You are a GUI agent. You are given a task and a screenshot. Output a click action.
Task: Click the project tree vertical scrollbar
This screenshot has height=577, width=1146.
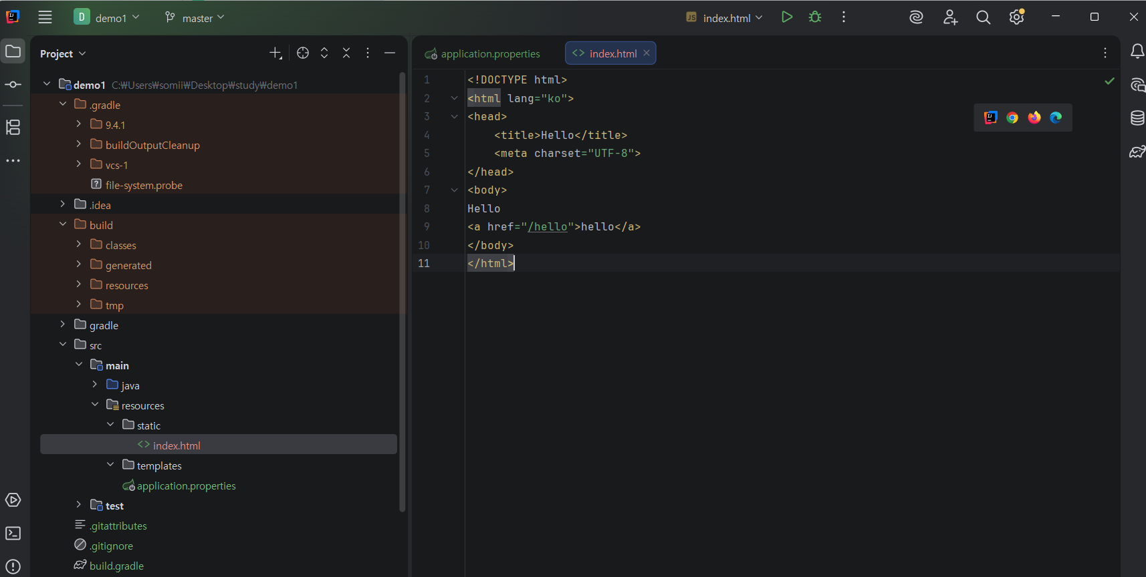tap(403, 292)
